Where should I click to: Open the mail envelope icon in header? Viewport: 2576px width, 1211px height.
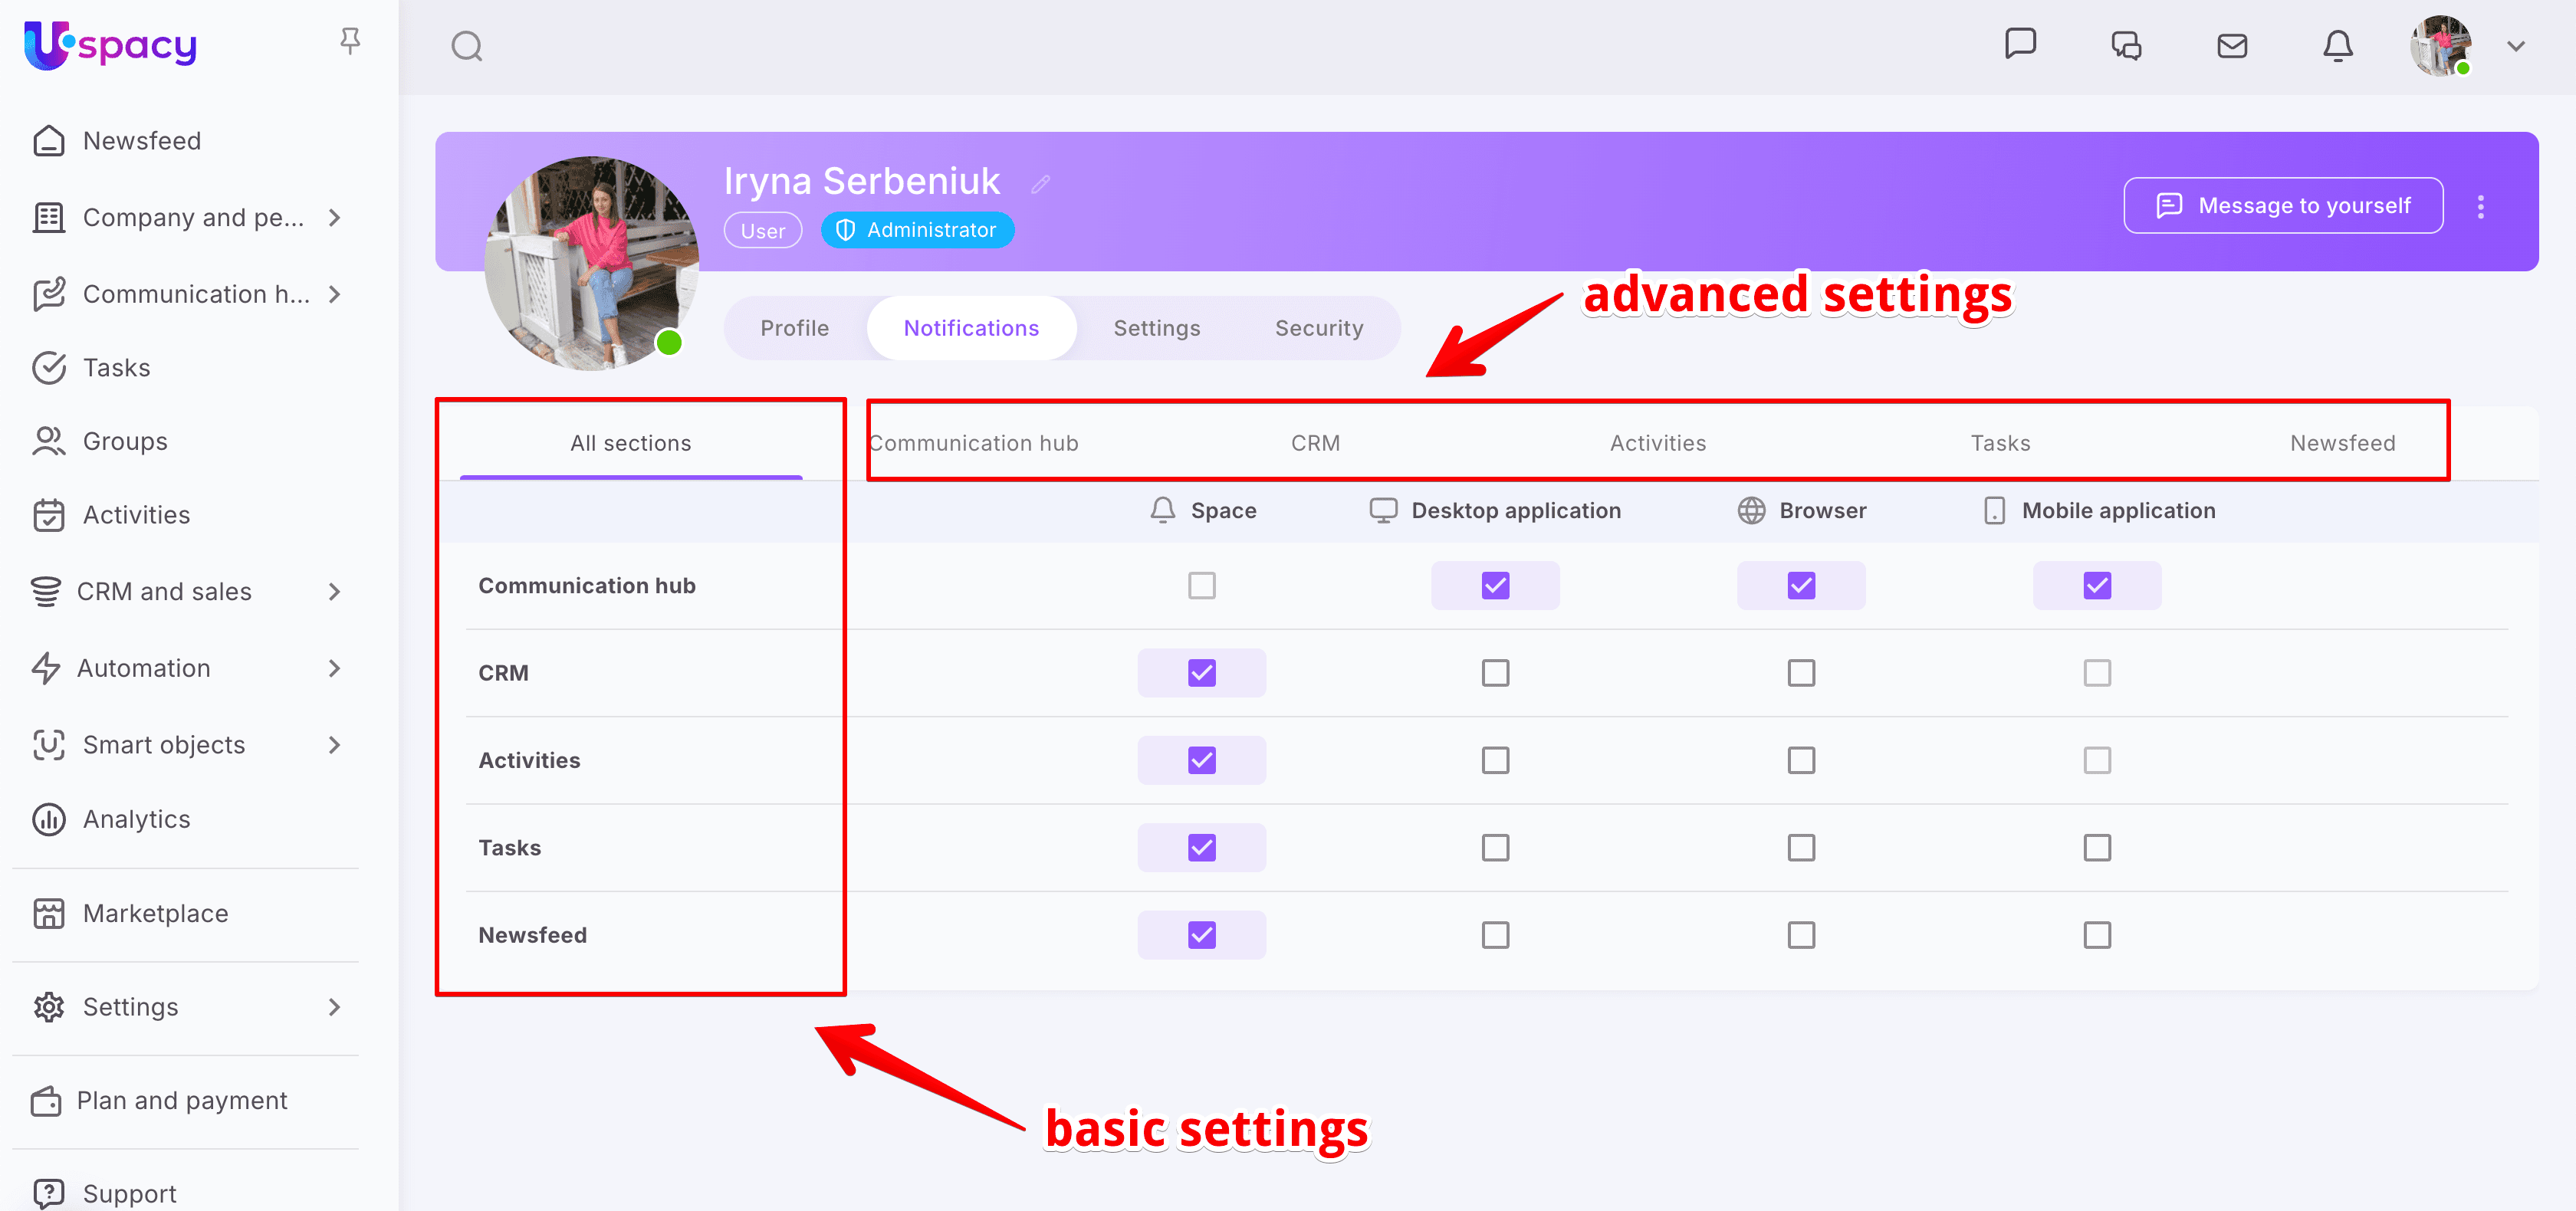(x=2232, y=46)
